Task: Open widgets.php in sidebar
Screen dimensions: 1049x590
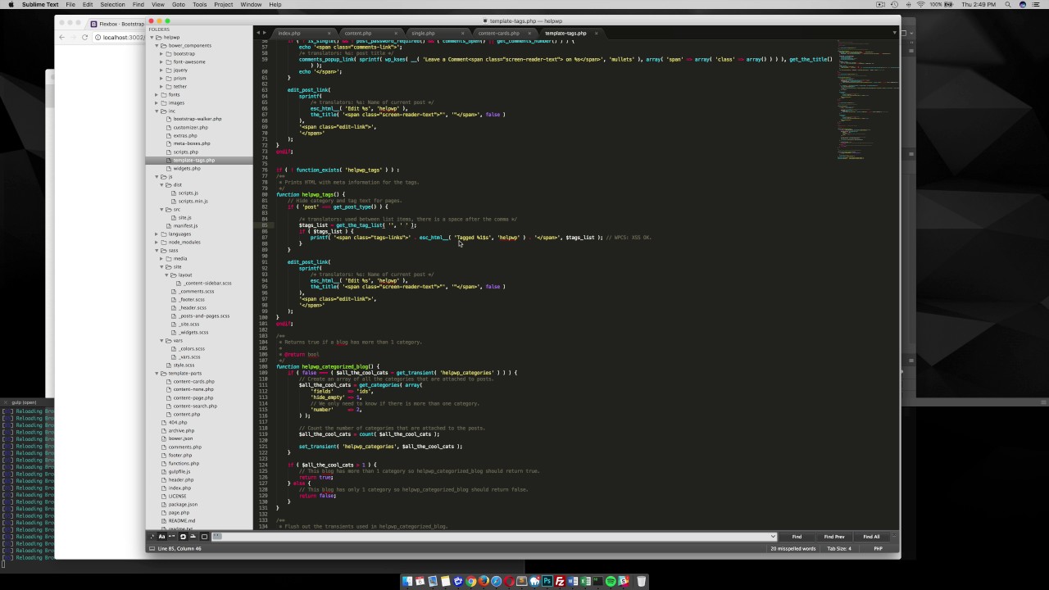Action: pyautogui.click(x=187, y=169)
